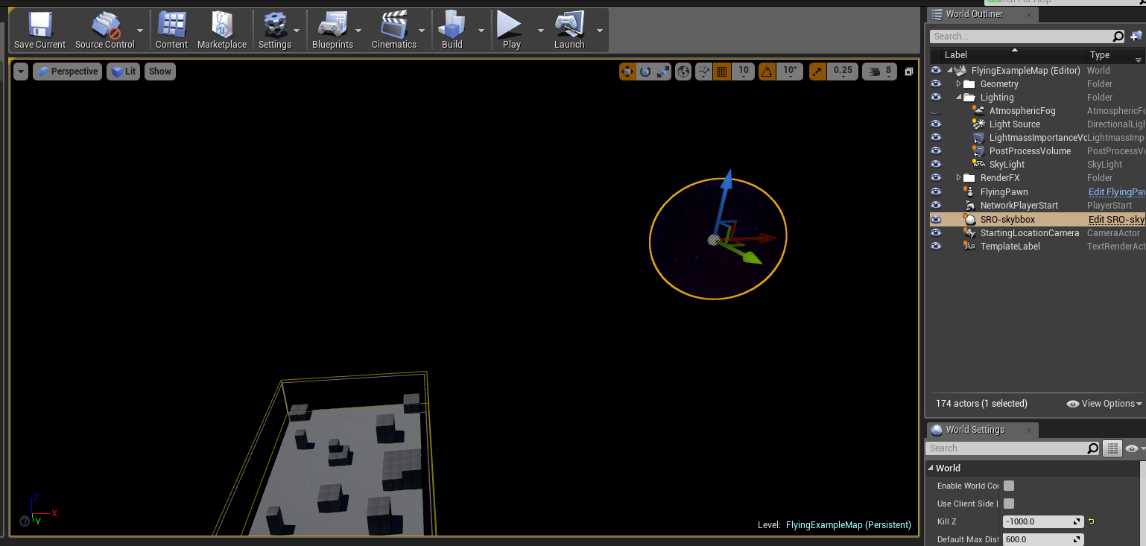Screen dimensions: 1146x546
Task: Toggle rotation snapping in viewport toolbar
Action: tap(767, 72)
